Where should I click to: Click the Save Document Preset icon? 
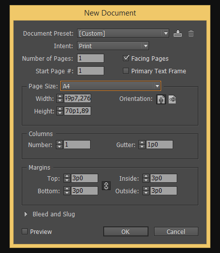[178, 33]
